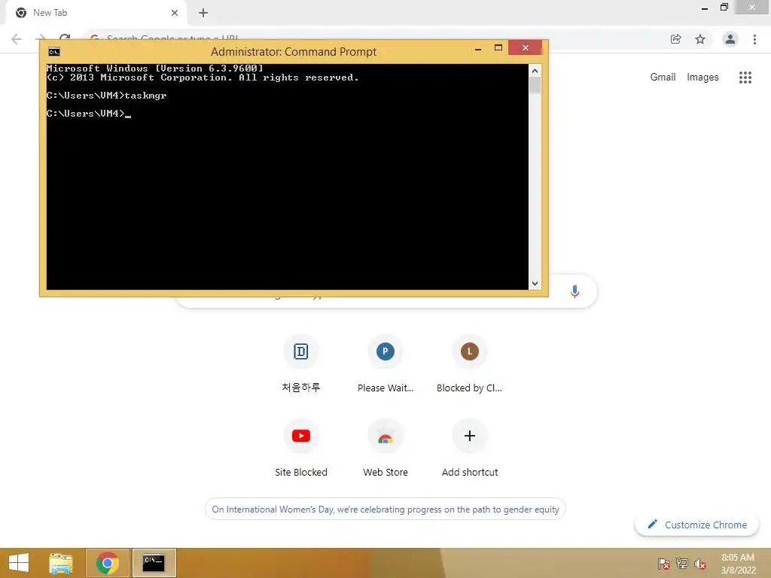Image resolution: width=771 pixels, height=578 pixels.
Task: Open the 처음하루 shortcut tile
Action: pos(301,364)
